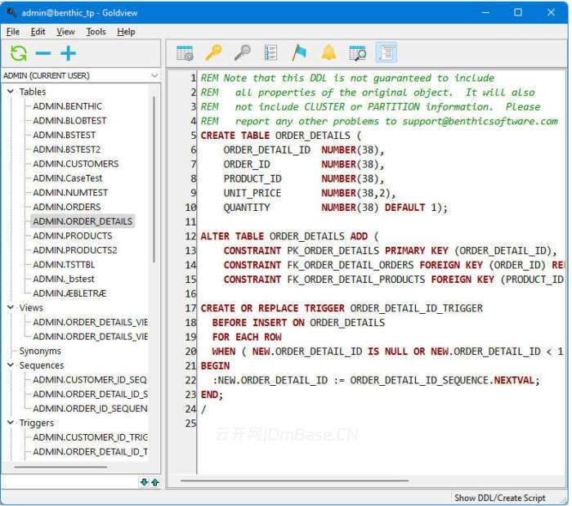This screenshot has width=572, height=506.
Task: Select ADMIN.PRODUCTS table
Action: [x=73, y=235]
